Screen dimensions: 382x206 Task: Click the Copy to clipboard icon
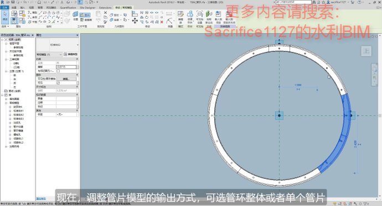point(105,17)
